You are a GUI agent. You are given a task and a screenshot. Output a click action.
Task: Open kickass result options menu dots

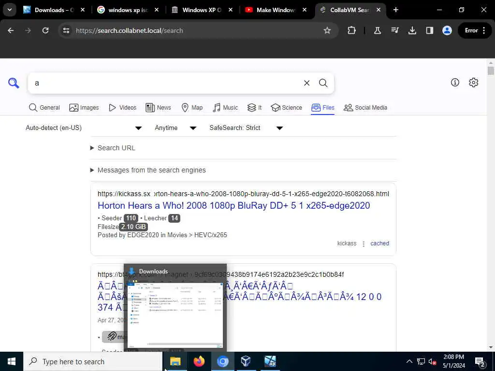364,244
